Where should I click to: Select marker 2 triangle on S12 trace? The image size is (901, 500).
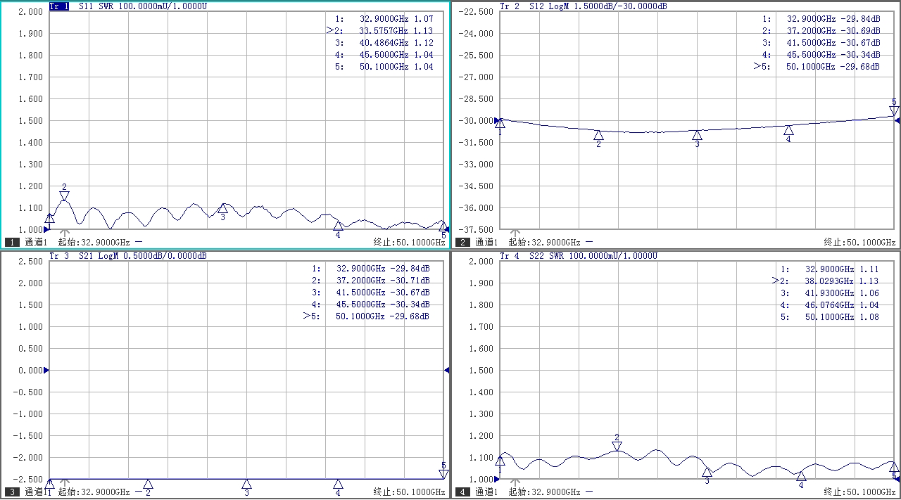(598, 135)
